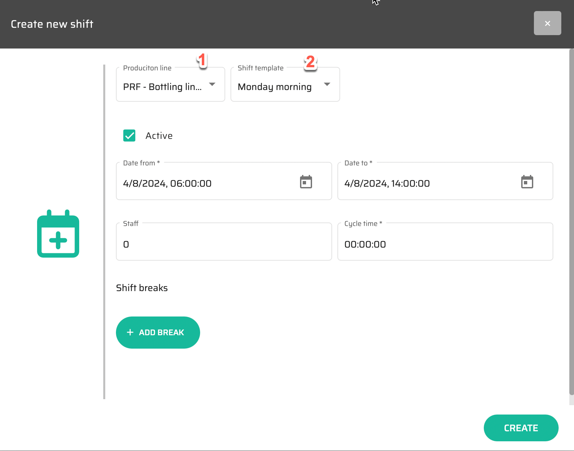Click the Active checkbox label text
This screenshot has width=574, height=451.
tap(159, 136)
